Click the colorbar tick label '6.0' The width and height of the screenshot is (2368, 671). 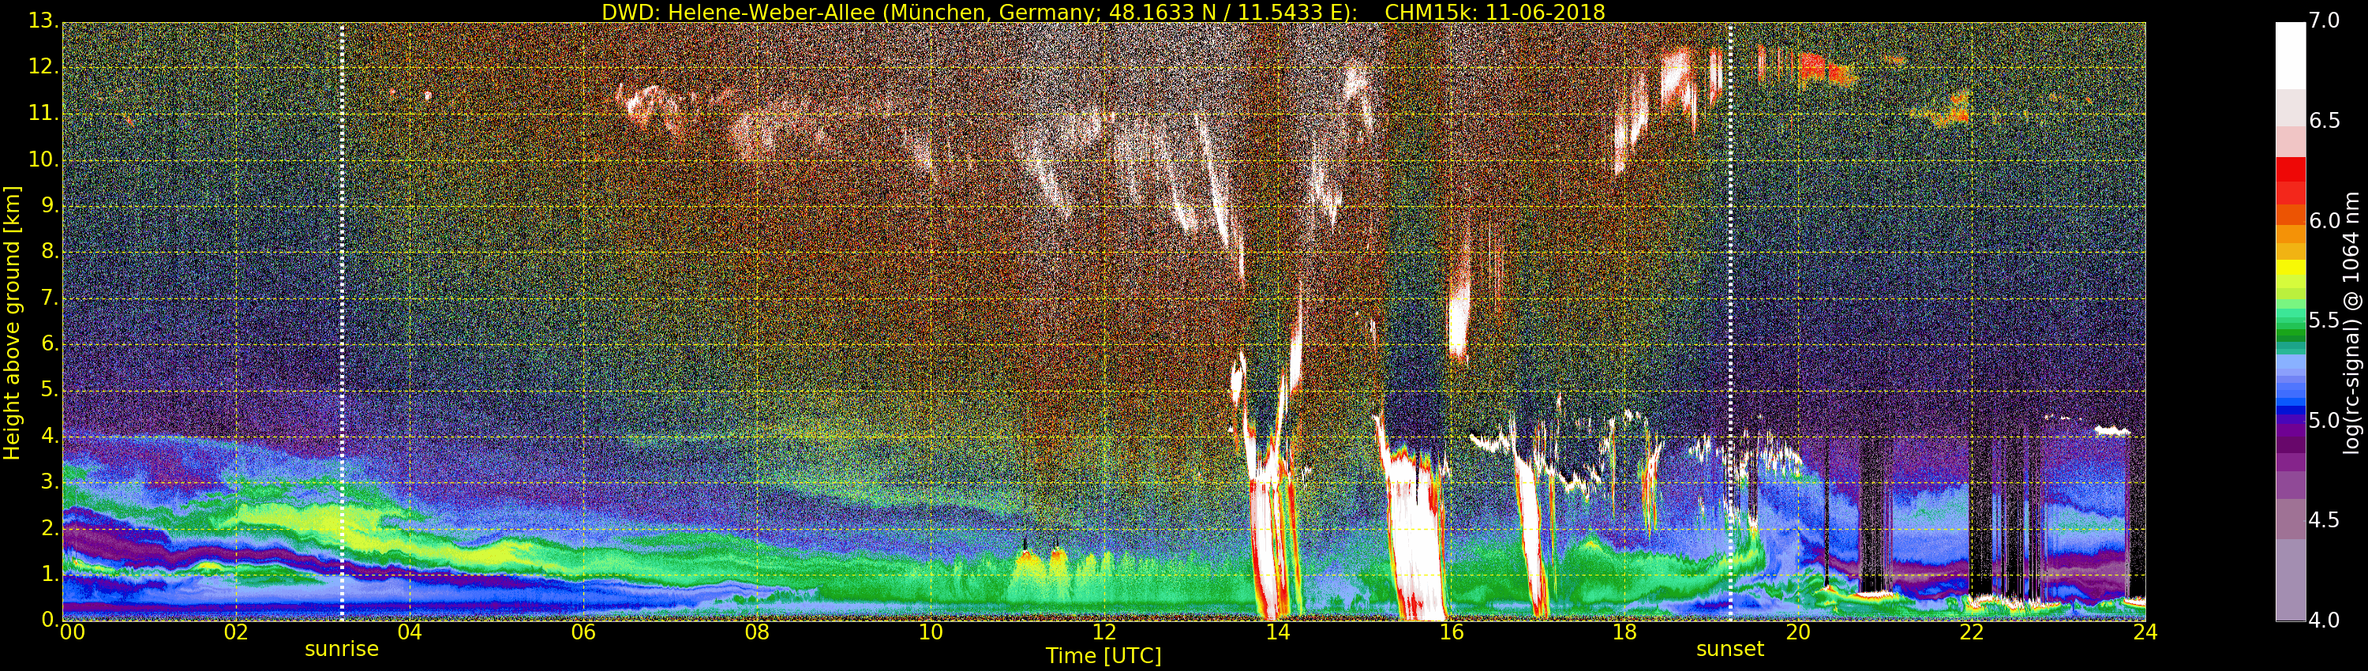pyautogui.click(x=2324, y=220)
